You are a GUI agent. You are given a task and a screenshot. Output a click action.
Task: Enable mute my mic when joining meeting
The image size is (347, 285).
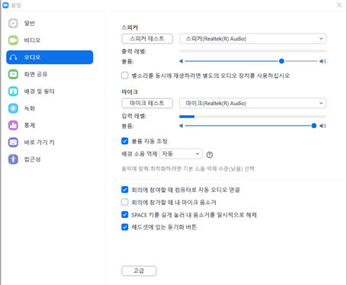[x=125, y=202]
